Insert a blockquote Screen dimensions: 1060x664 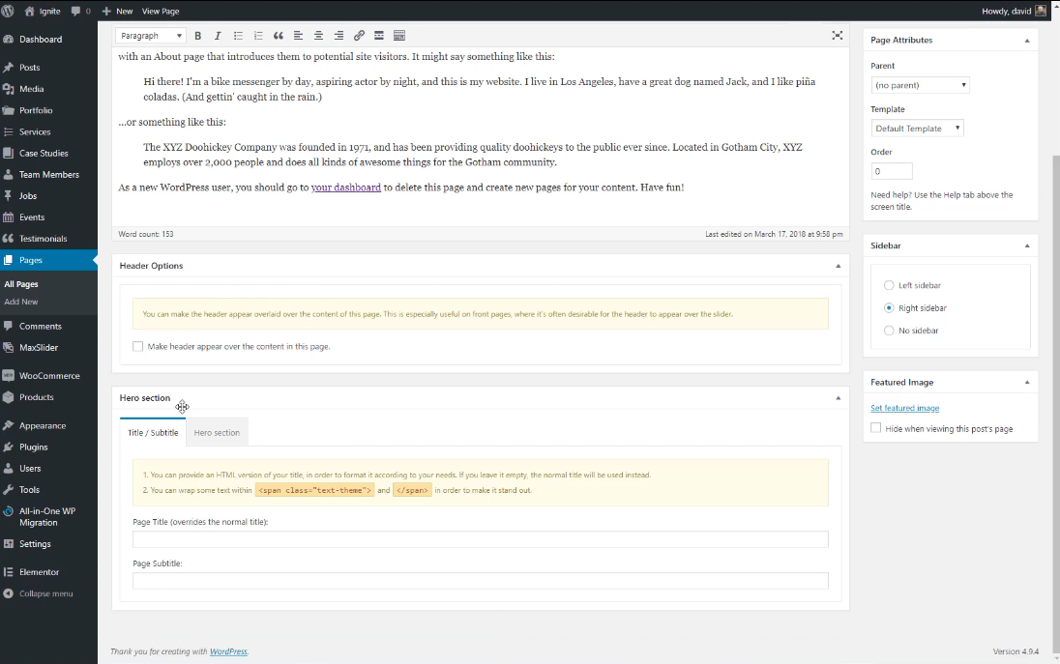[x=279, y=36]
